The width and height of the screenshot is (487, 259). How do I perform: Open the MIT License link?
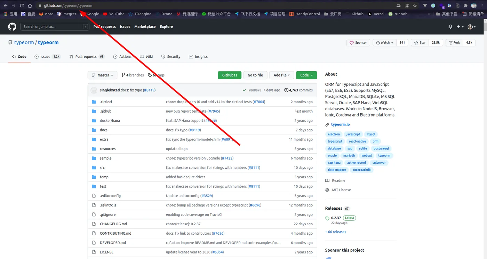(x=338, y=190)
